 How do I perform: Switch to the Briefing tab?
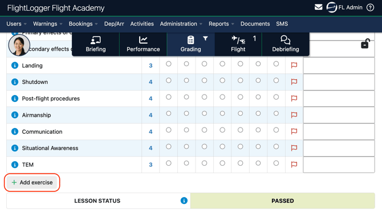[x=96, y=44]
